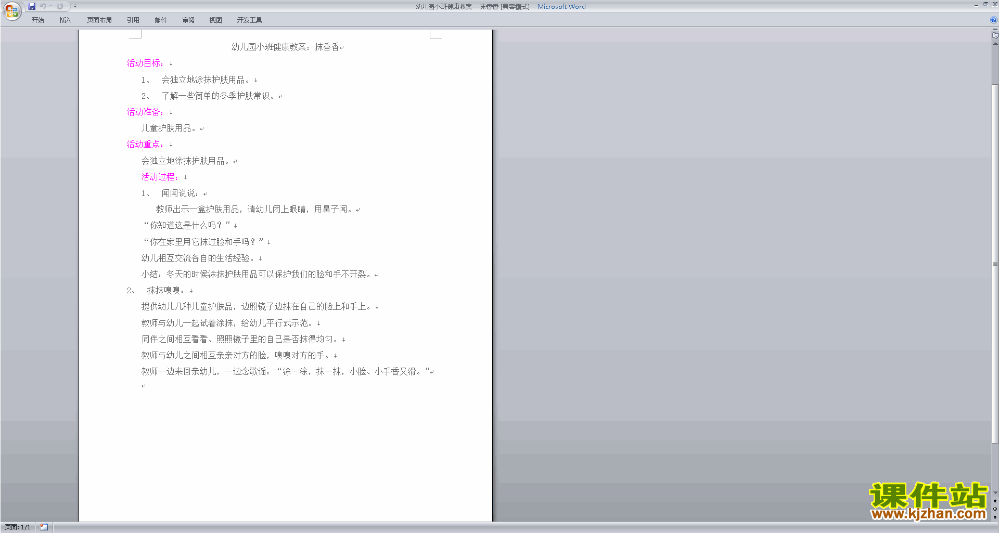Click the pink heading 活动目标：

click(x=146, y=63)
